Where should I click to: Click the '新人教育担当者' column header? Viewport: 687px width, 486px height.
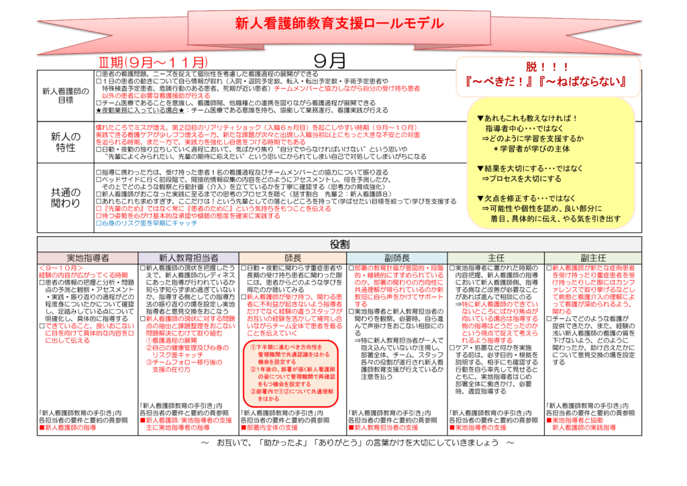coord(189,258)
